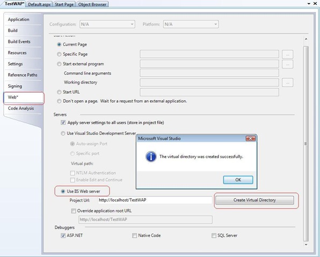Select Use Visual Studio Development Server
Image resolution: width=320 pixels, height=257 pixels.
tap(63, 133)
